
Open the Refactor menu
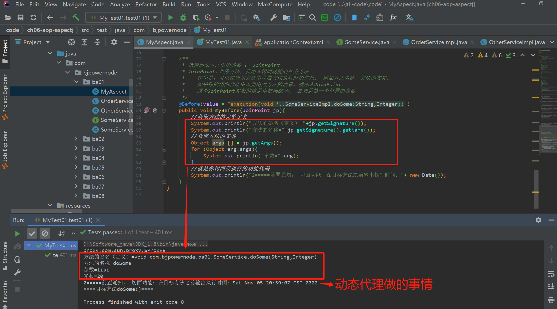click(x=146, y=4)
